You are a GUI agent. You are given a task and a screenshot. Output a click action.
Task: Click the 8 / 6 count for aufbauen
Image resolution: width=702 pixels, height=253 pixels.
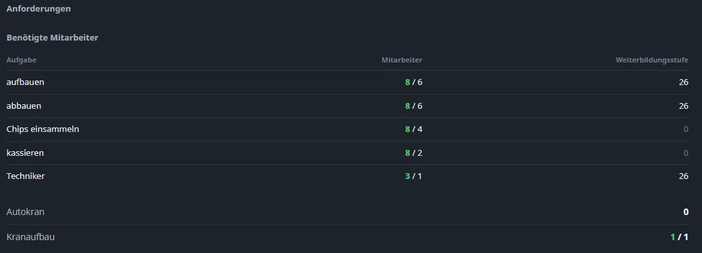414,82
